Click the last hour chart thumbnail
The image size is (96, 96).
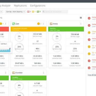[5, 49]
